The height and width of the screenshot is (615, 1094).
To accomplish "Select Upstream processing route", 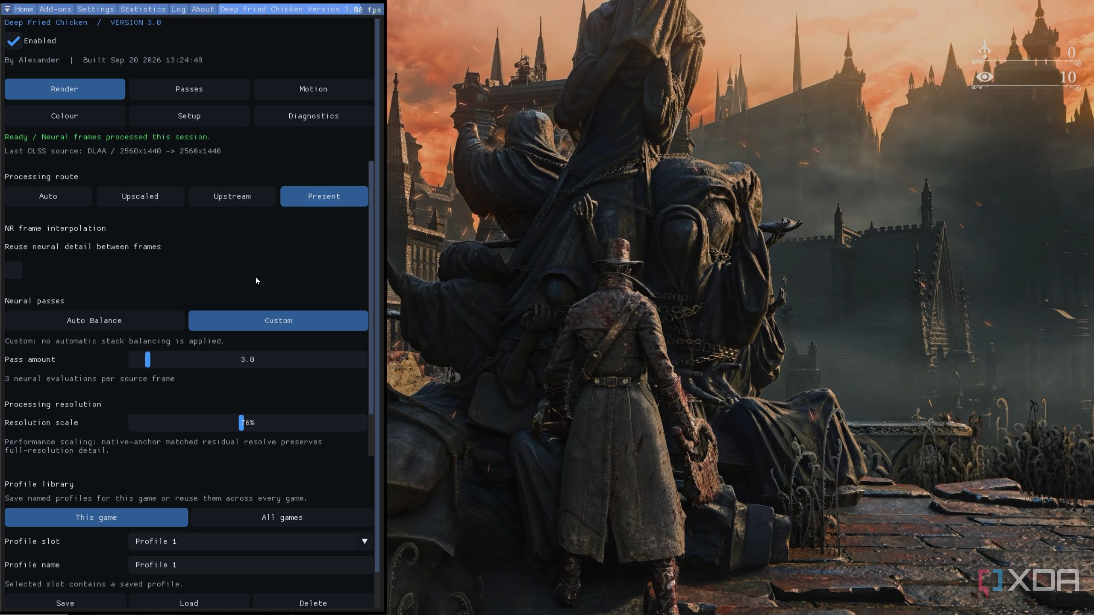I will click(232, 196).
